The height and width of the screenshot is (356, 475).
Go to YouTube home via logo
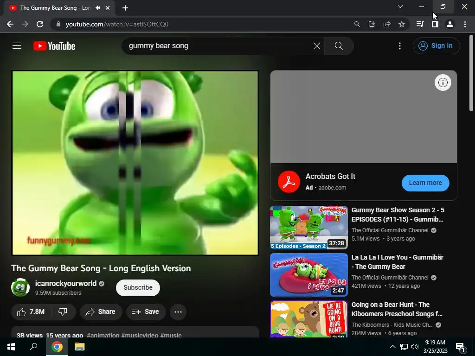pos(54,46)
